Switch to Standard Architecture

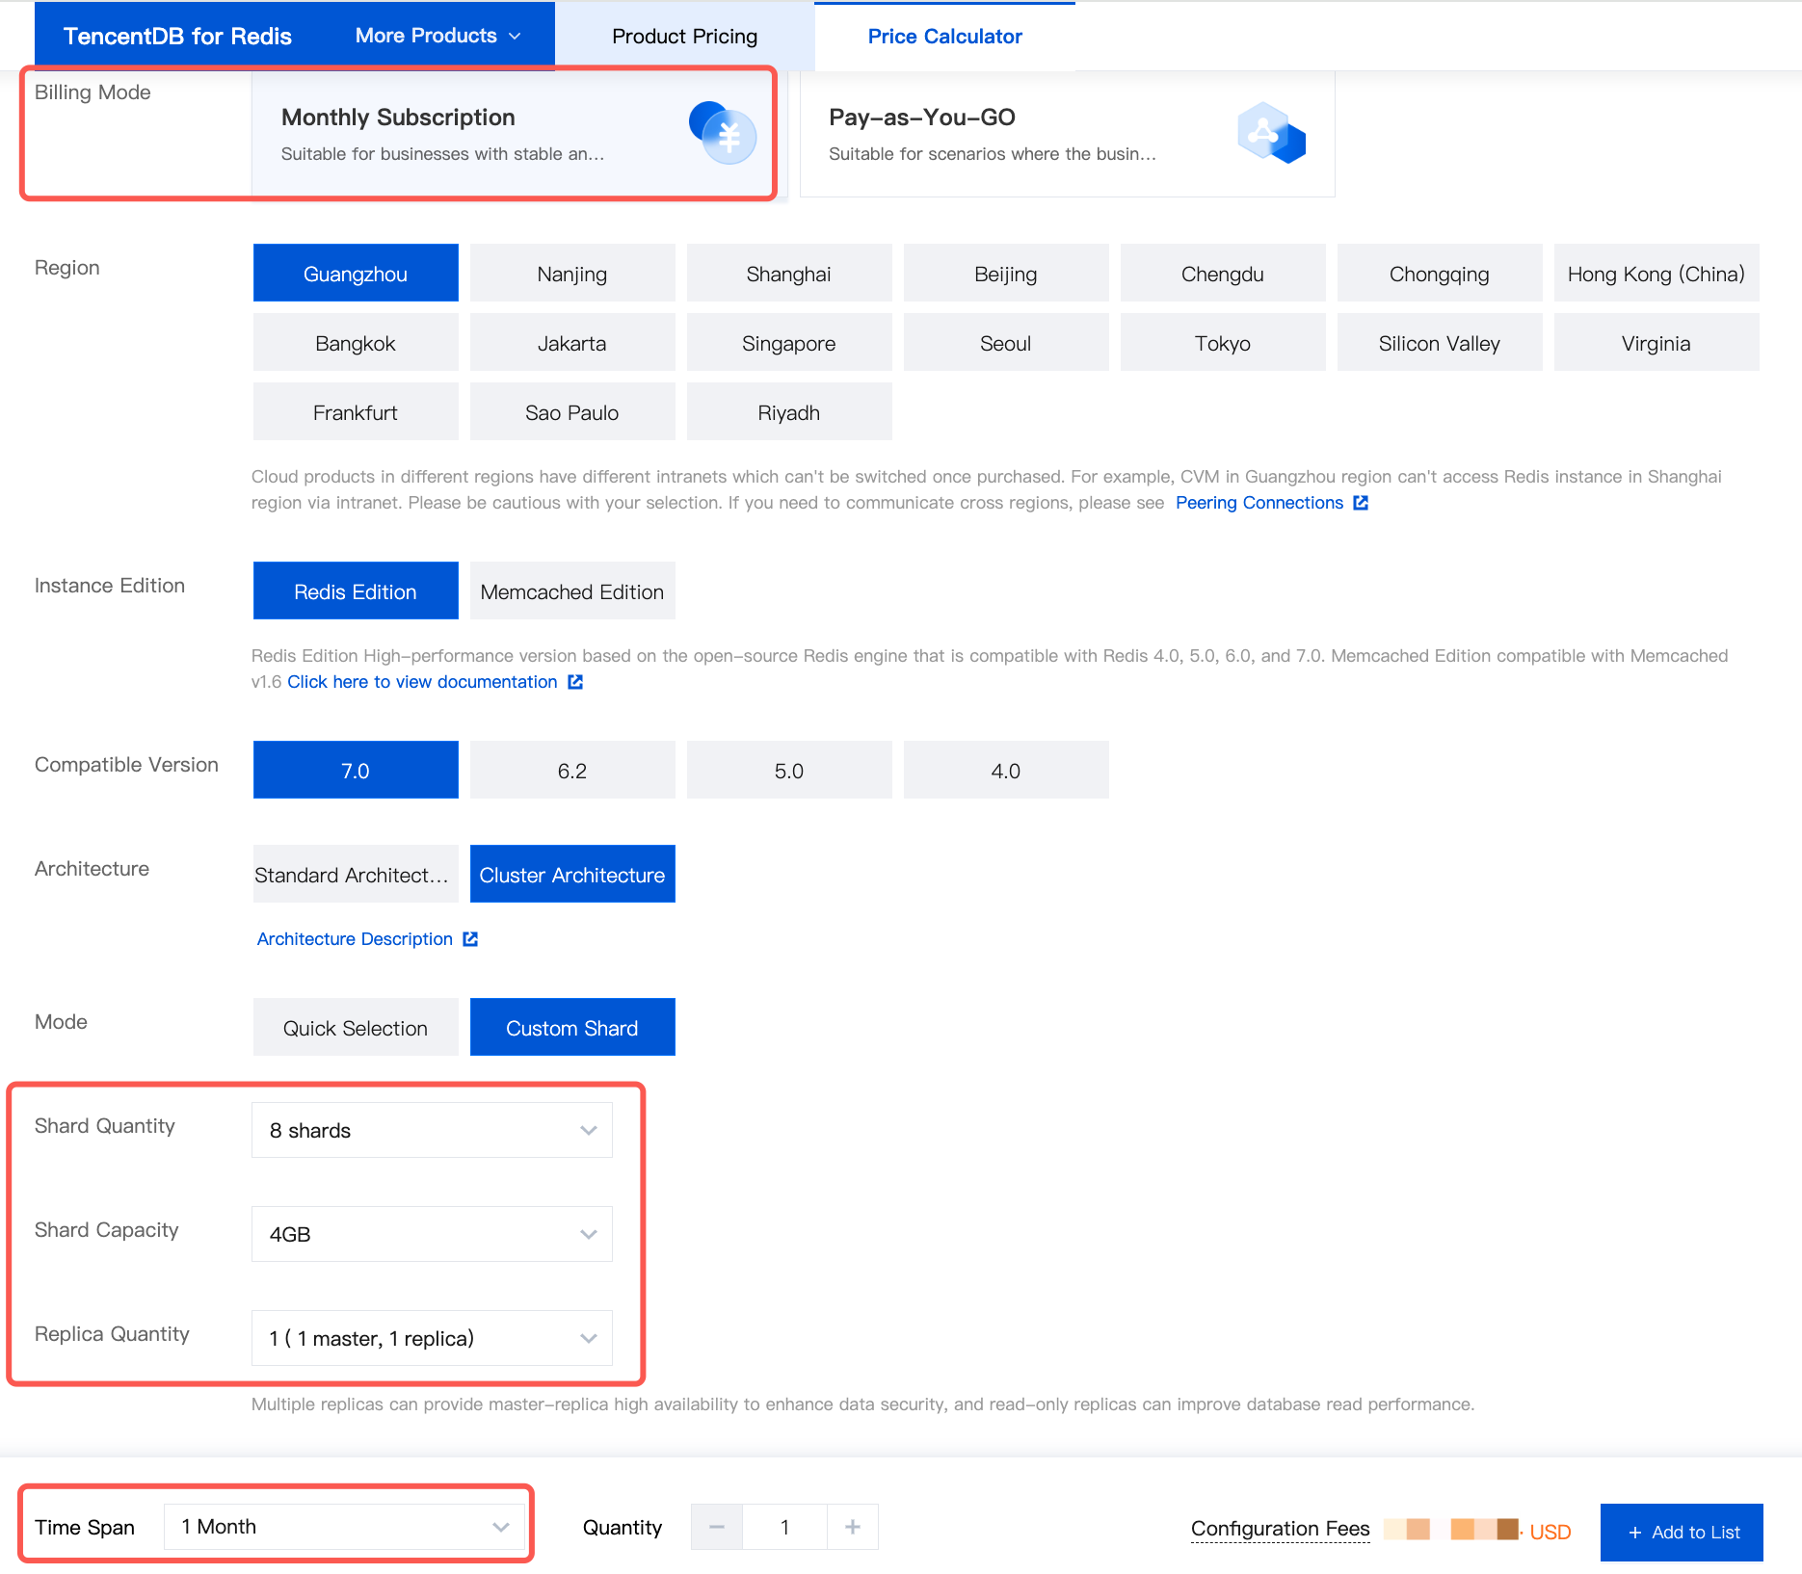[x=356, y=875]
